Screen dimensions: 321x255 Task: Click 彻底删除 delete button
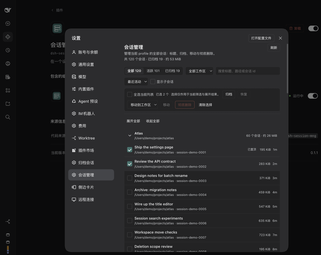(185, 105)
